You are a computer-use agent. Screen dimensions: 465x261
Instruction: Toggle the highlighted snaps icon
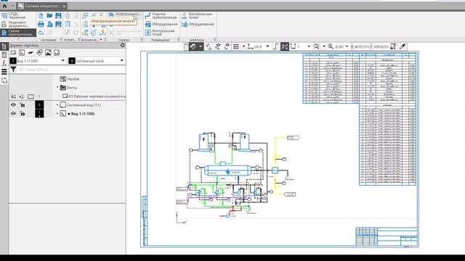click(x=285, y=46)
